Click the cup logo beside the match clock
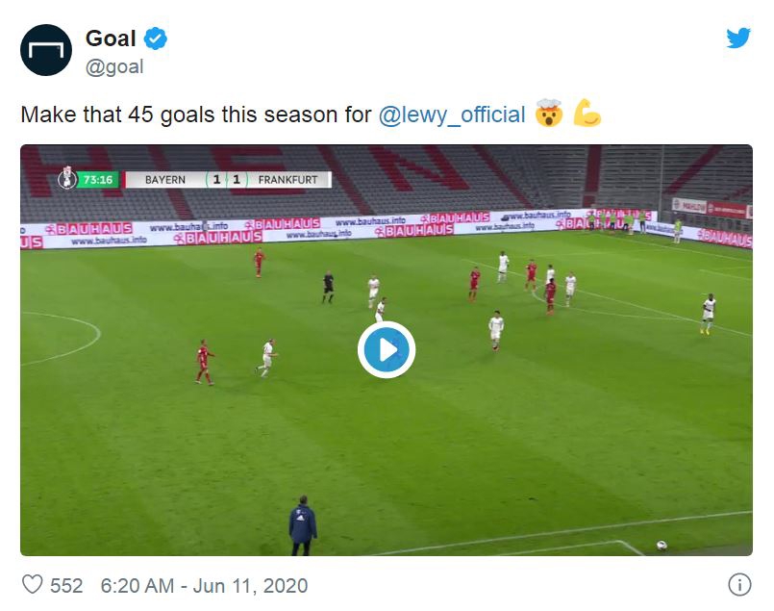 click(67, 179)
